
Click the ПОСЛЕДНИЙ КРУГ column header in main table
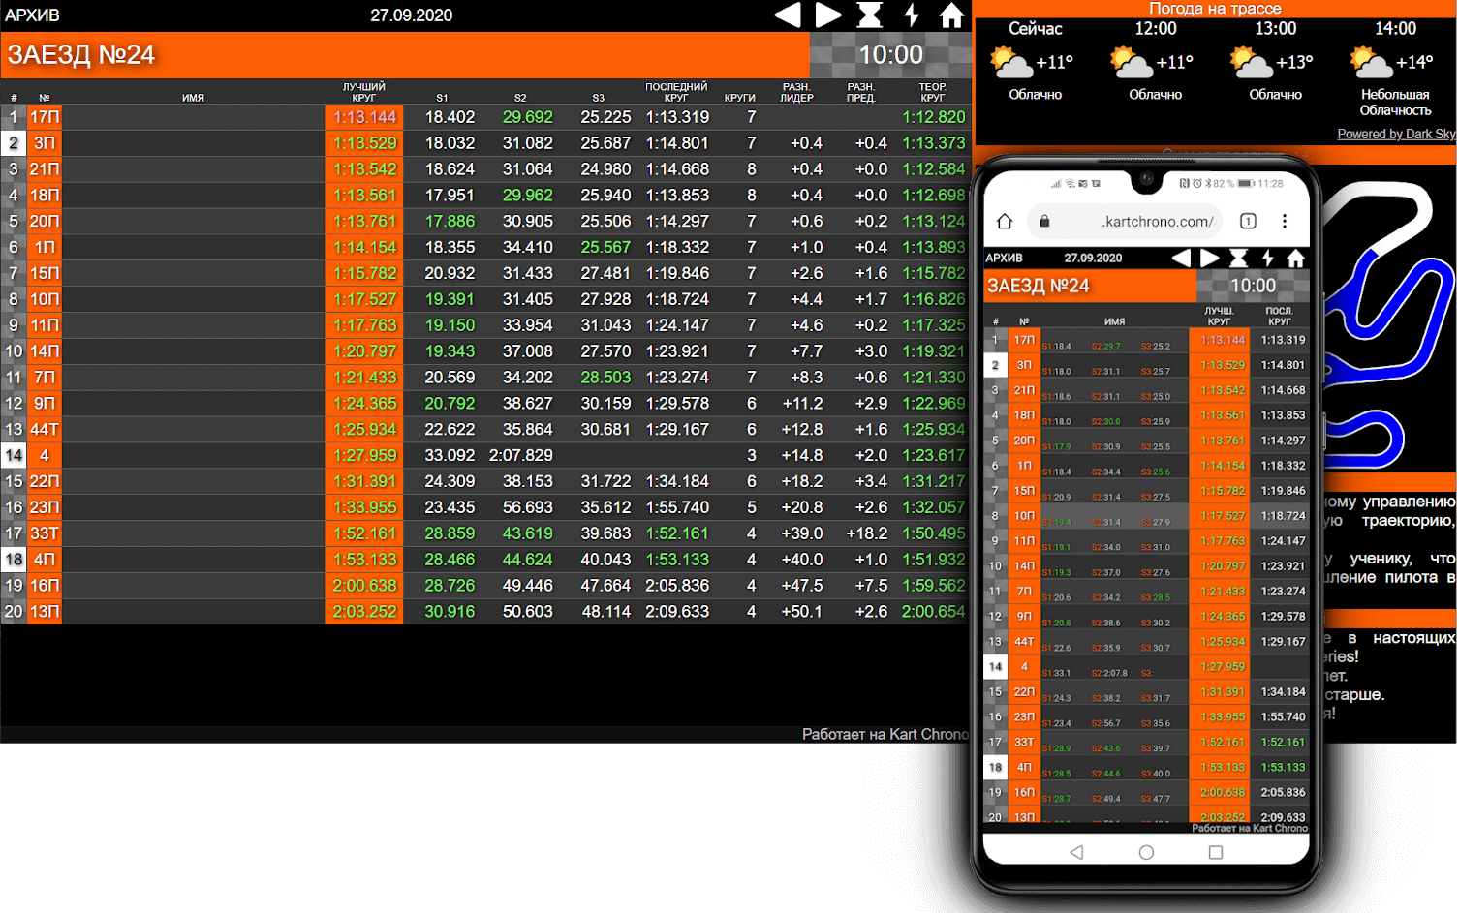coord(676,92)
